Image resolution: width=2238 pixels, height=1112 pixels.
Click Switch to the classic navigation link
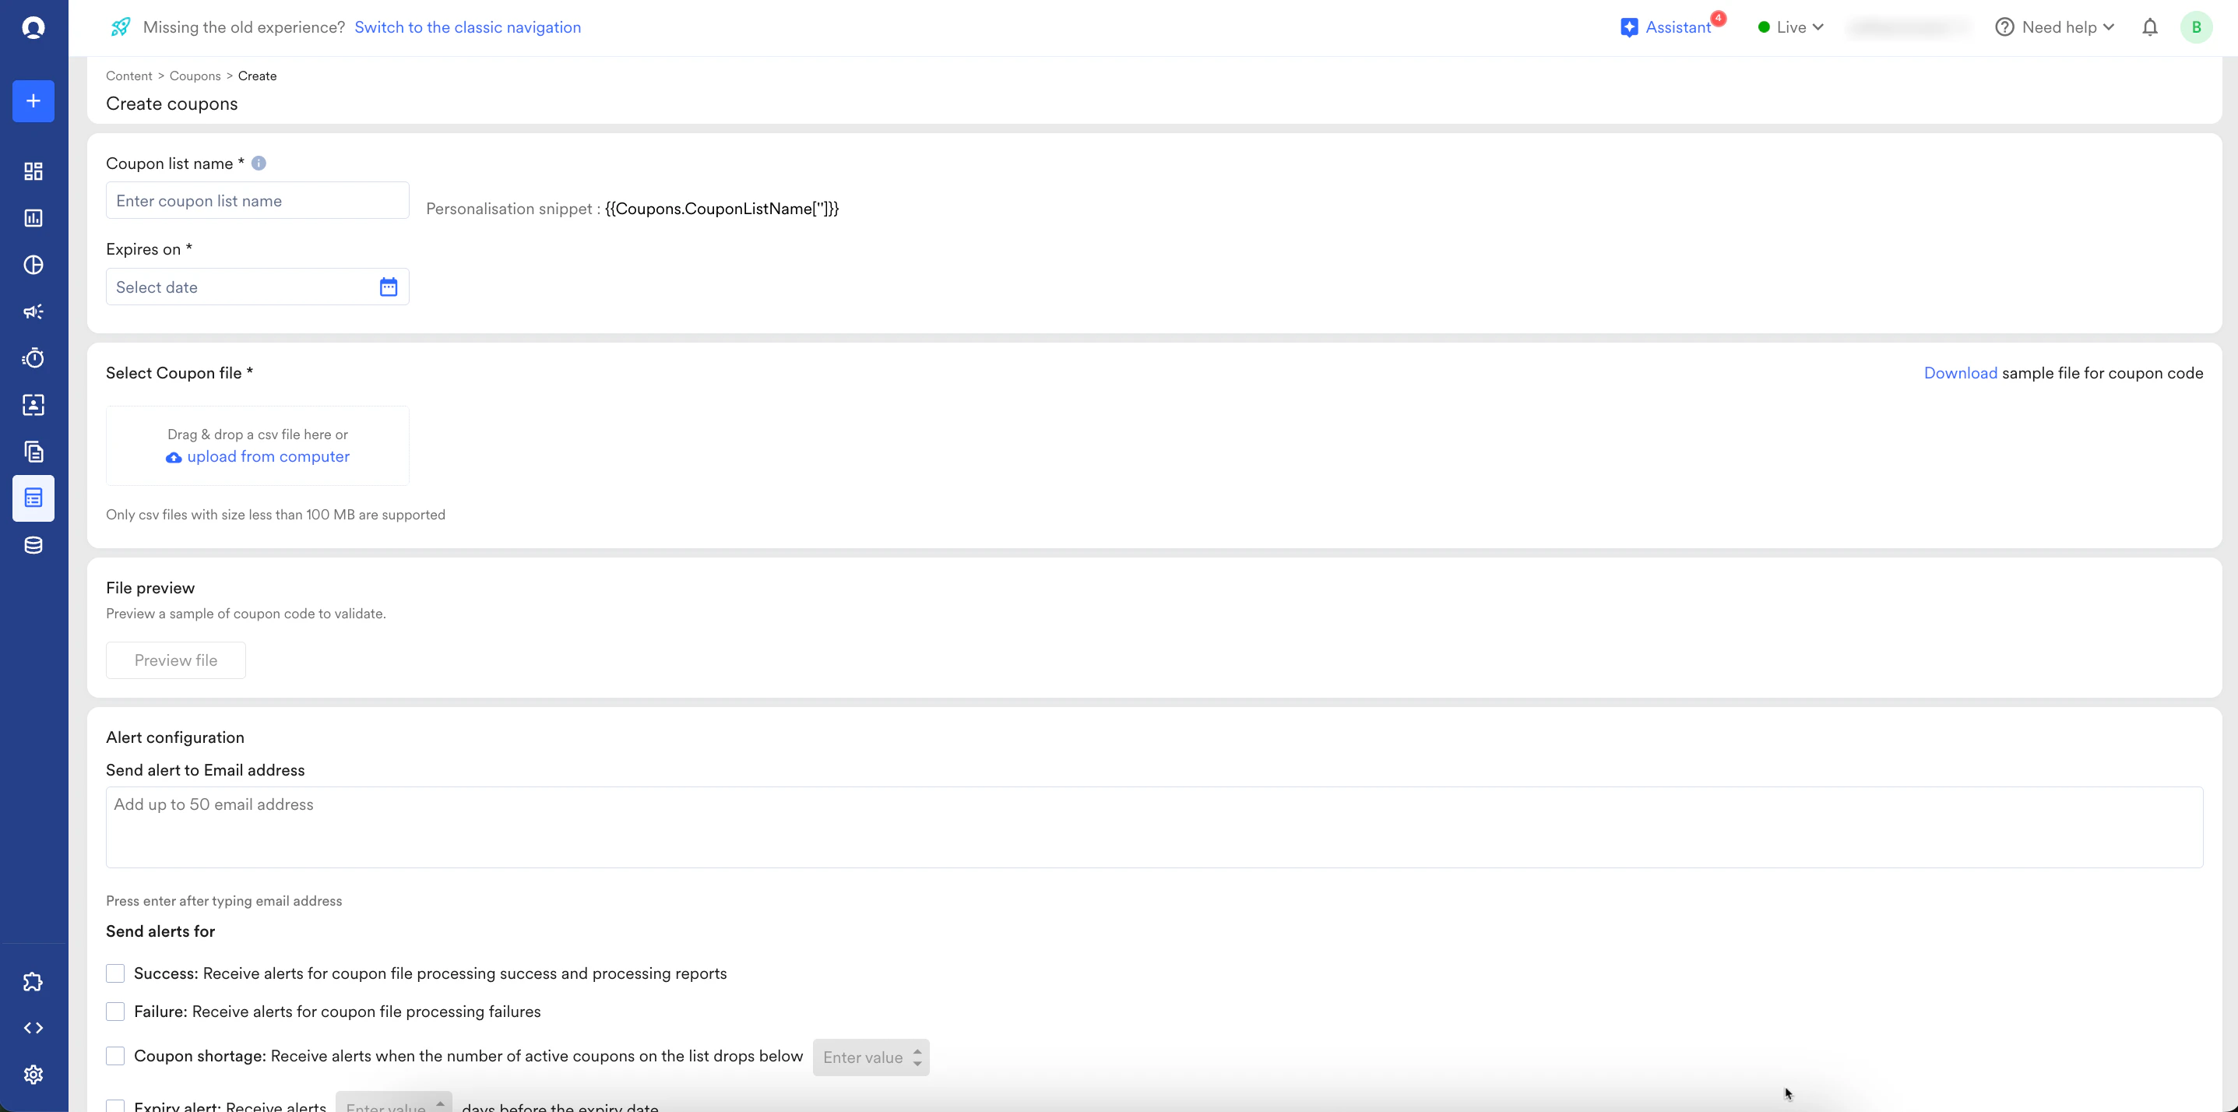point(467,27)
